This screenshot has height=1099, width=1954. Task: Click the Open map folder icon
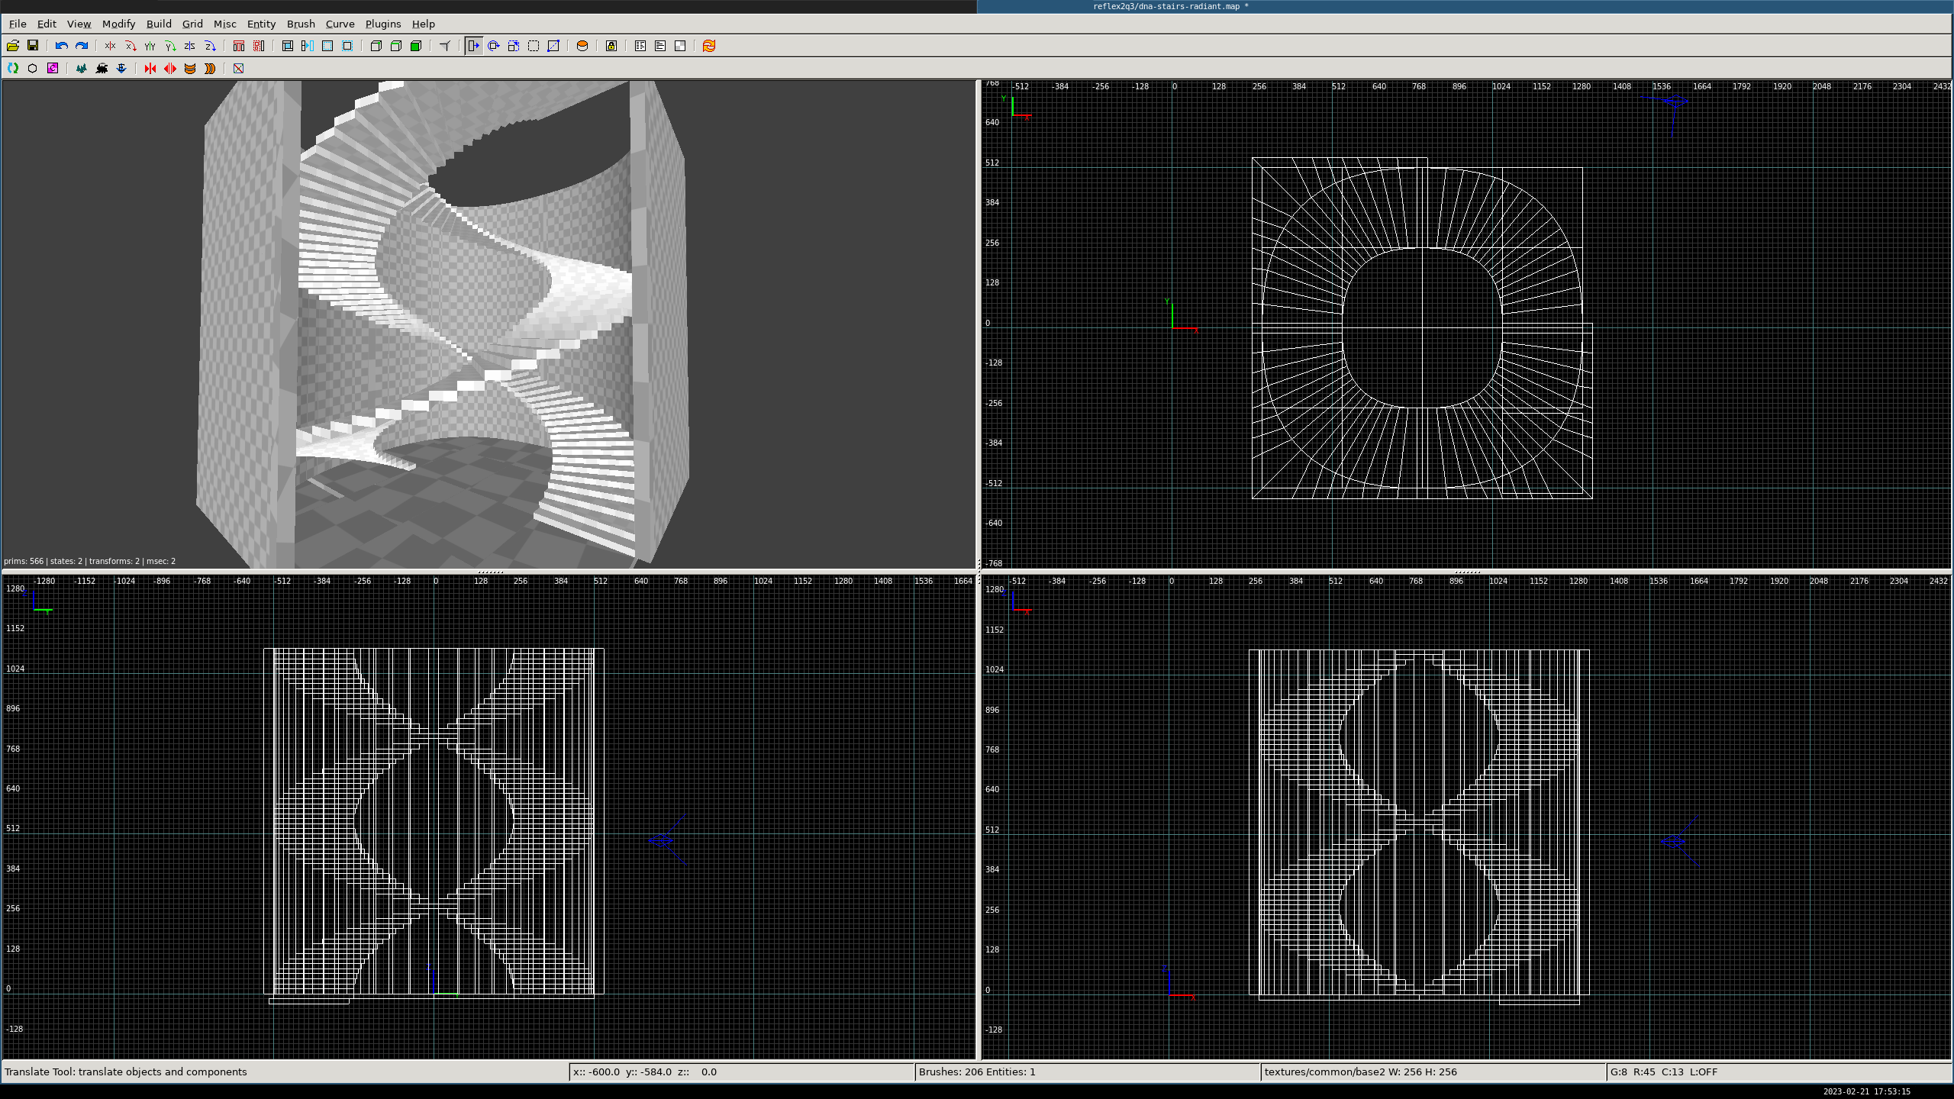click(13, 46)
